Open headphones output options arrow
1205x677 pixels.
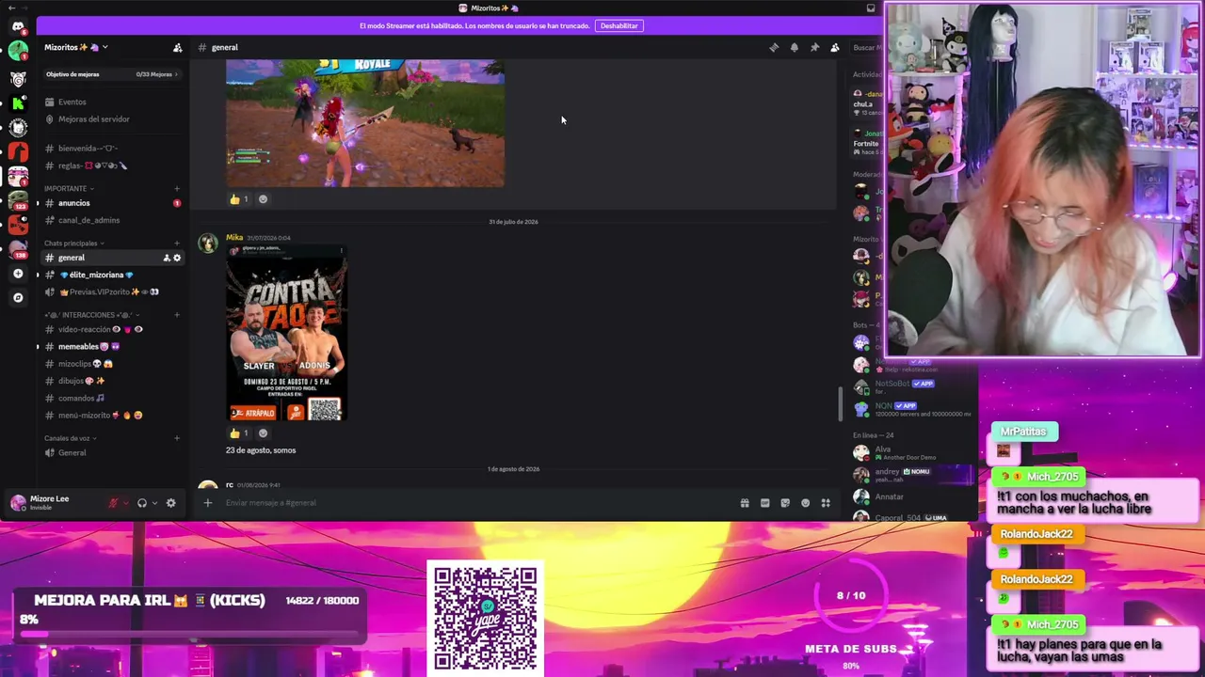(x=154, y=503)
